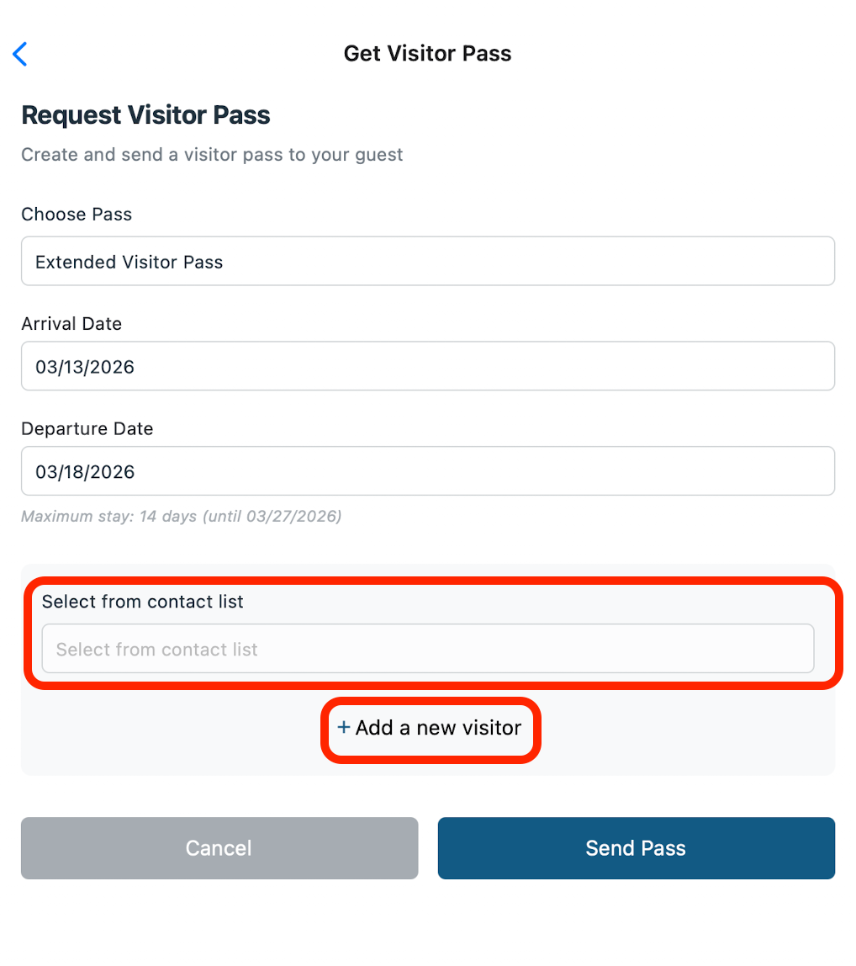Viewport: 856px width, 966px height.
Task: Click the 'Create and send a visitor pass' subtitle
Action: [x=212, y=155]
